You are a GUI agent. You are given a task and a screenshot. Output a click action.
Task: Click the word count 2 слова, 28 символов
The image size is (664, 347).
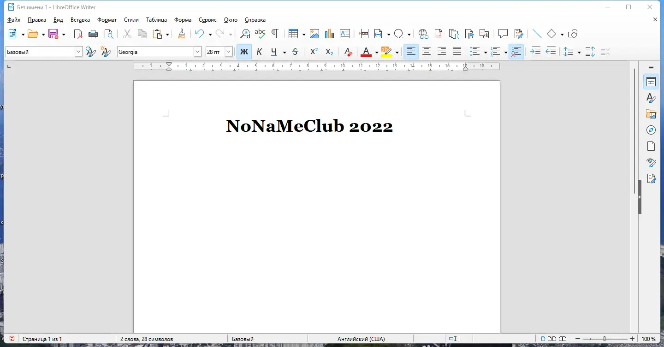pyautogui.click(x=146, y=339)
